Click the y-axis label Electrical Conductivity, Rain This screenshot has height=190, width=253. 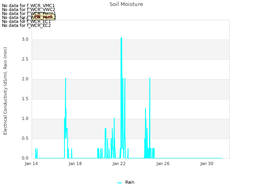pyautogui.click(x=5, y=91)
